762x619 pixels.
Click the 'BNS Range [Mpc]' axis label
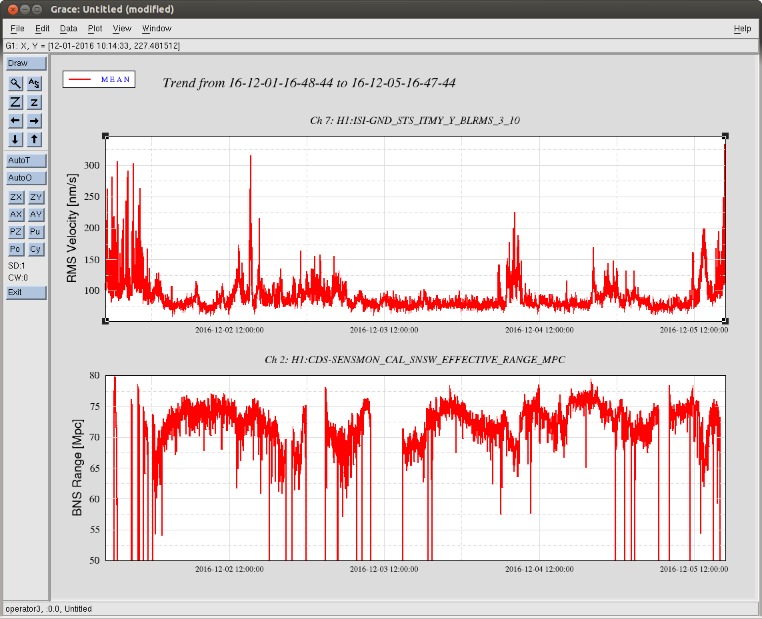[x=77, y=467]
